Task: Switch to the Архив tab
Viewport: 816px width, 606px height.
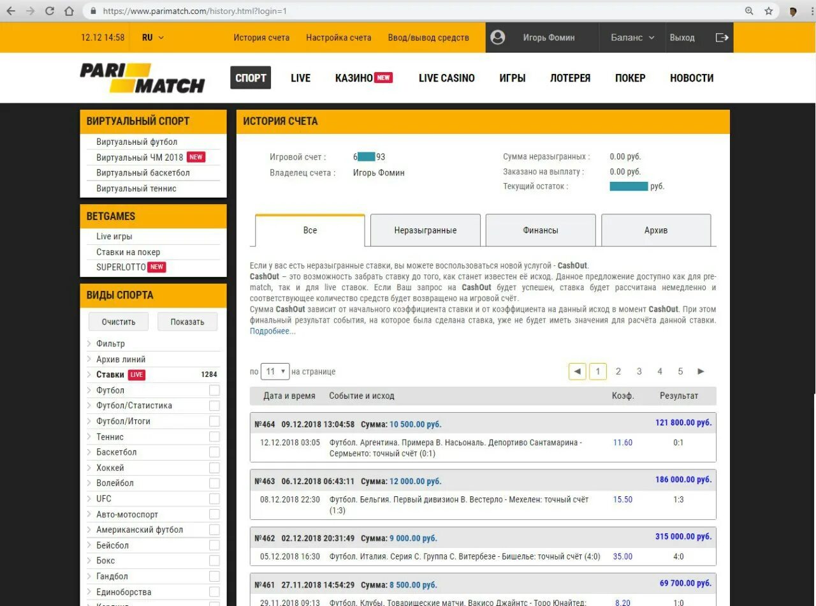Action: point(656,230)
